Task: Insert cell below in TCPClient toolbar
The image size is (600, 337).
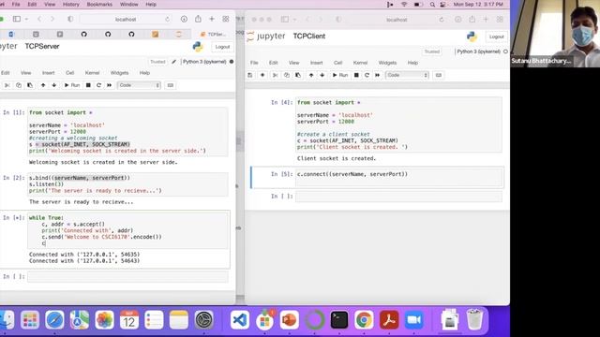Action: 262,75
